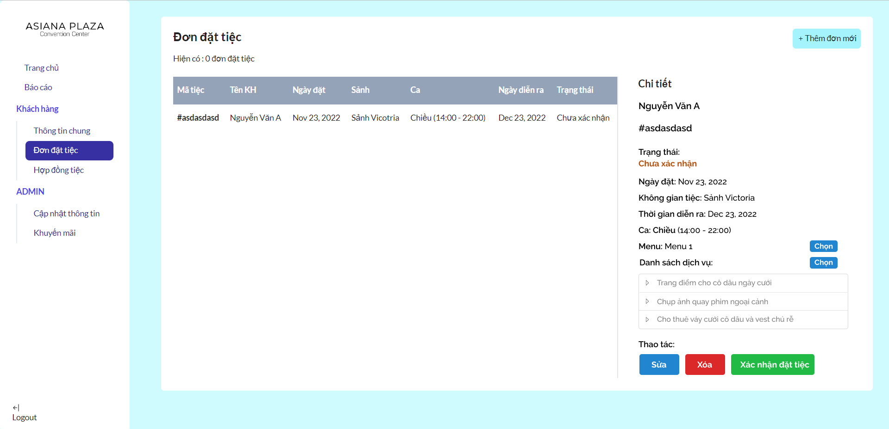Confirm booking with Xác nhận đặt tiệc

772,364
